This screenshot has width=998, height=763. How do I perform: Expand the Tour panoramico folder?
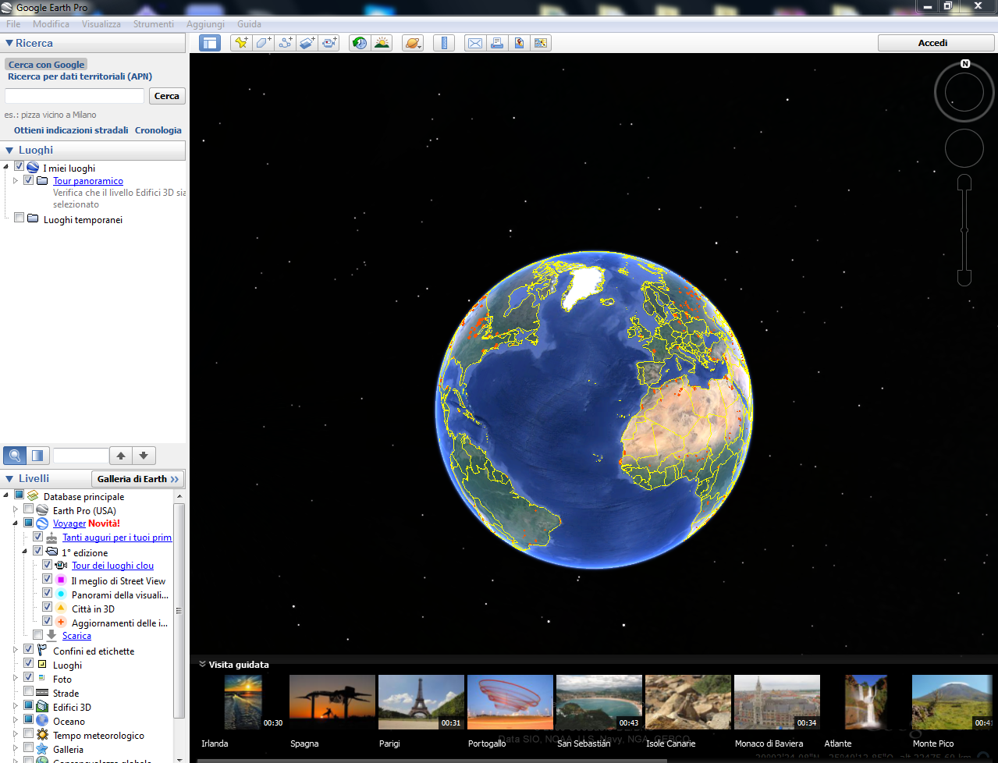coord(16,180)
